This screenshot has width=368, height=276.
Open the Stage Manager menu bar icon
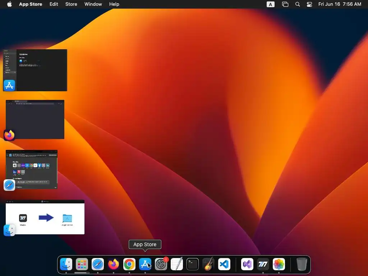point(285,4)
